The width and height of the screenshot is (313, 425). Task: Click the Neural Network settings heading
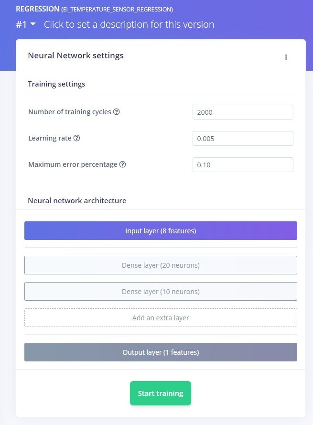coord(76,55)
